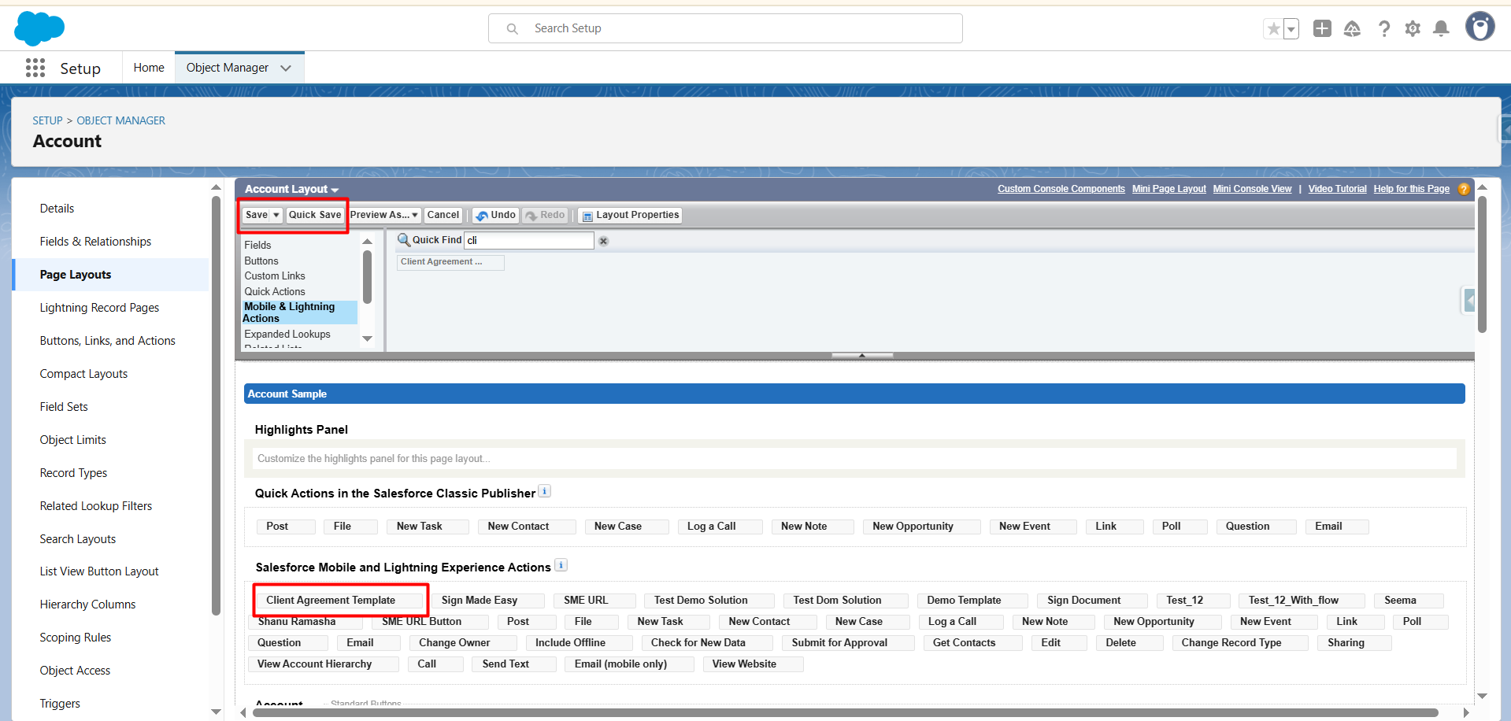
Task: Clear the Quick Find search text
Action: (603, 241)
